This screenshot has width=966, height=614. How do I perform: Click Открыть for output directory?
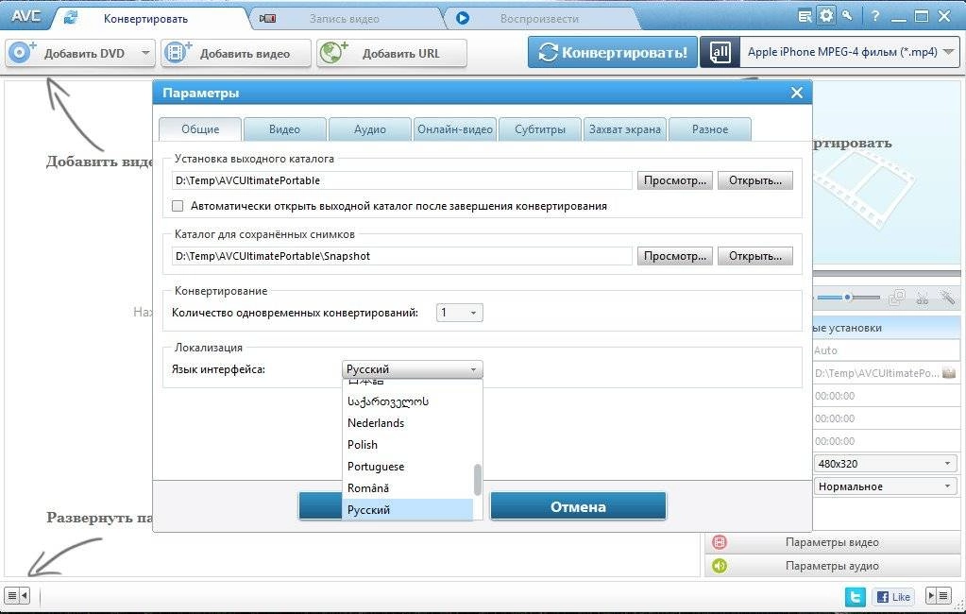point(754,180)
